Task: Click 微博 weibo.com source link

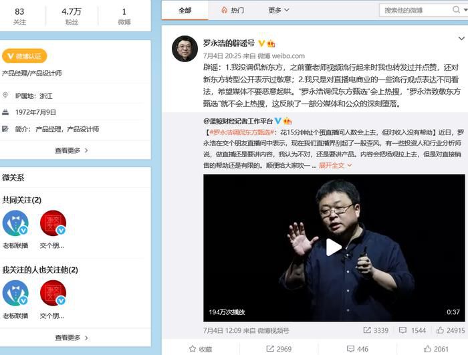Action: pyautogui.click(x=281, y=56)
